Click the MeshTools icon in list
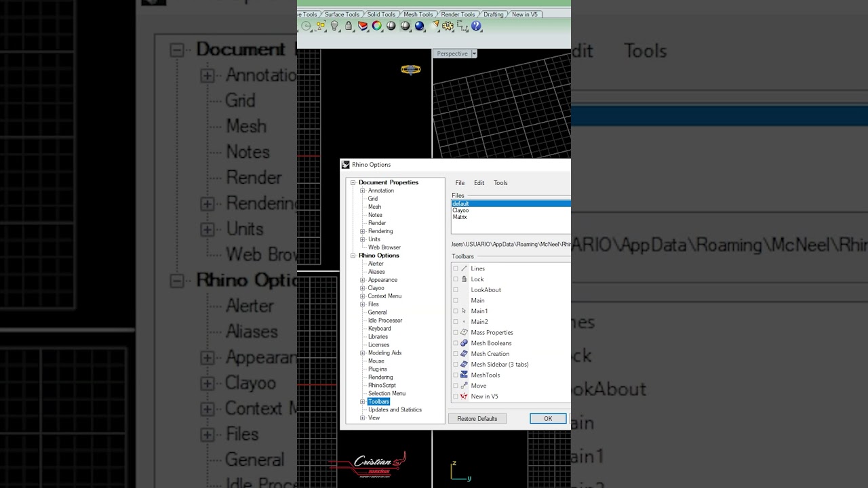Image resolution: width=868 pixels, height=488 pixels. (x=464, y=375)
